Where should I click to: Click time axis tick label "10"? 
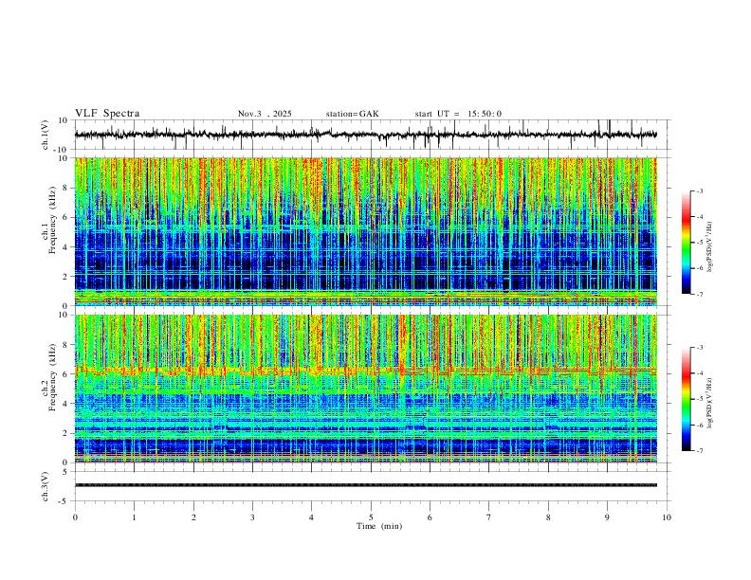click(x=667, y=517)
